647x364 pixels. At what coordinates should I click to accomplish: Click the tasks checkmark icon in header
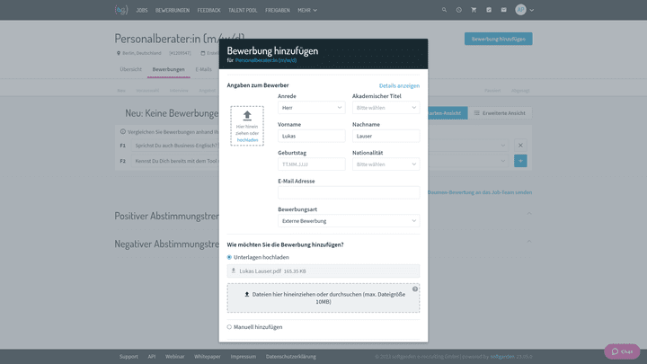[489, 10]
